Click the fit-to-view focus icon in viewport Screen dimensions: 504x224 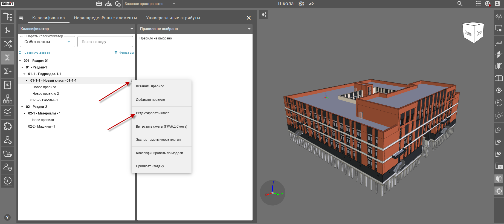[263, 15]
